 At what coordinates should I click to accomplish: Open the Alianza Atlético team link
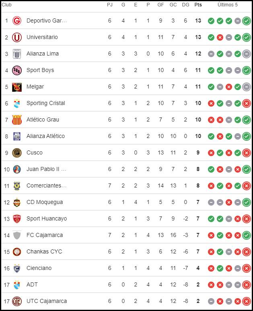[45, 136]
